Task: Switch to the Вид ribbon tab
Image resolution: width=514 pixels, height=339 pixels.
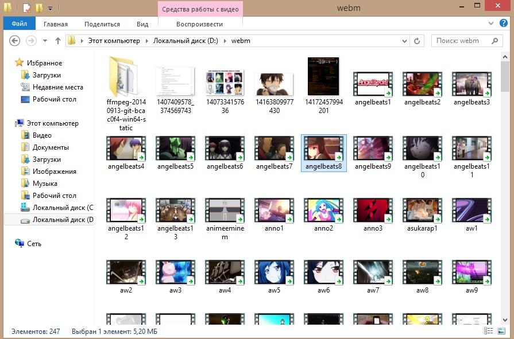Action: pyautogui.click(x=142, y=24)
